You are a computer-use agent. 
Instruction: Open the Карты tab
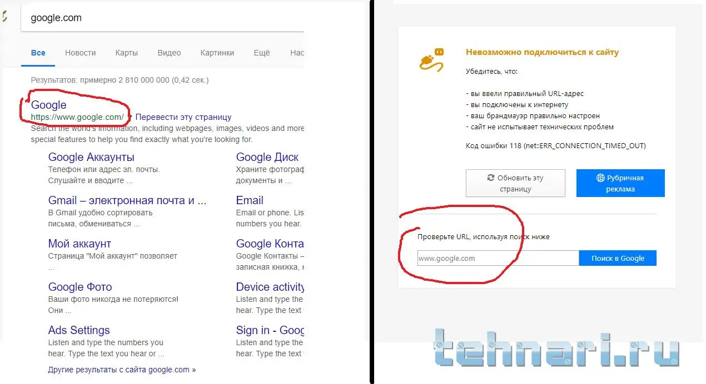tap(127, 53)
